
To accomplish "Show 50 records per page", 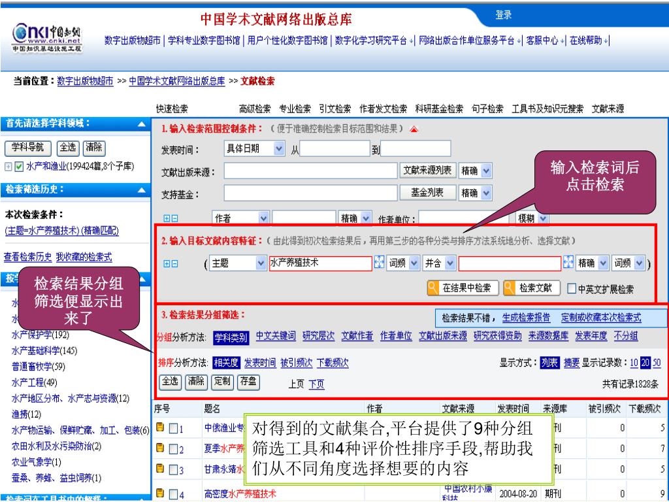I will tap(656, 363).
